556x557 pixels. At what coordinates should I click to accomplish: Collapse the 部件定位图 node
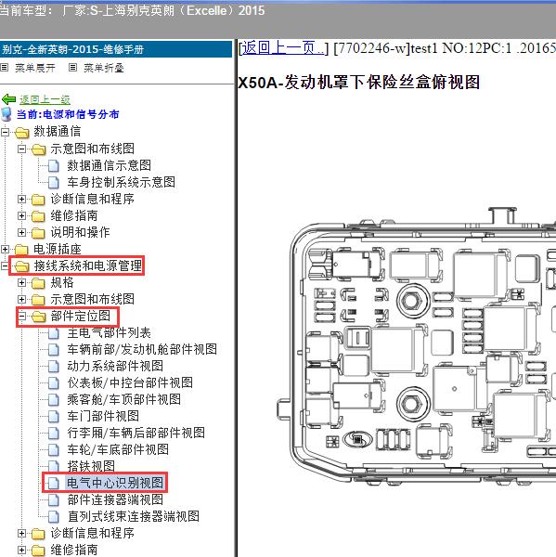(21, 316)
